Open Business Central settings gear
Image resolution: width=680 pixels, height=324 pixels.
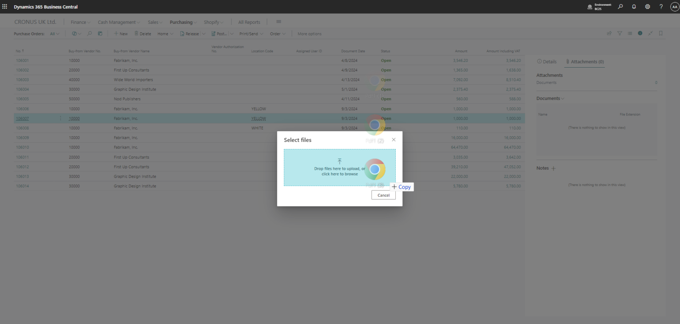point(647,6)
